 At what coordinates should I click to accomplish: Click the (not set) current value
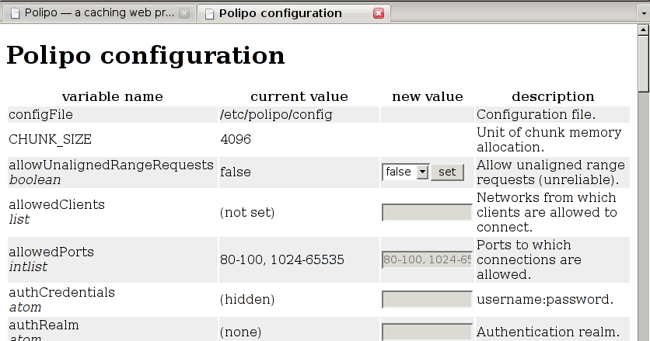247,212
